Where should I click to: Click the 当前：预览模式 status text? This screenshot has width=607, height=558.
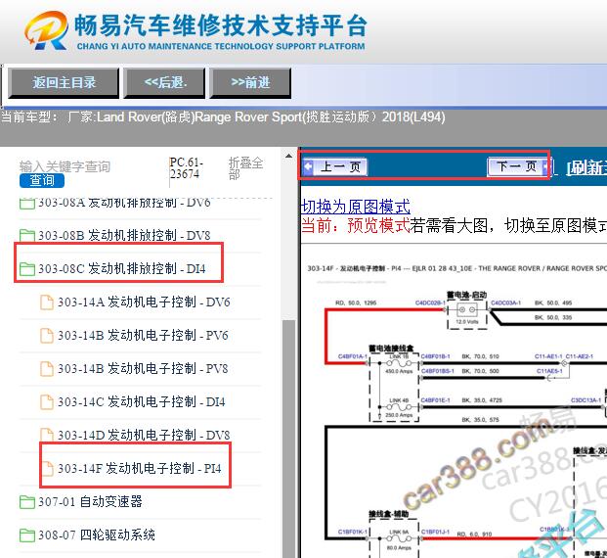click(x=356, y=225)
